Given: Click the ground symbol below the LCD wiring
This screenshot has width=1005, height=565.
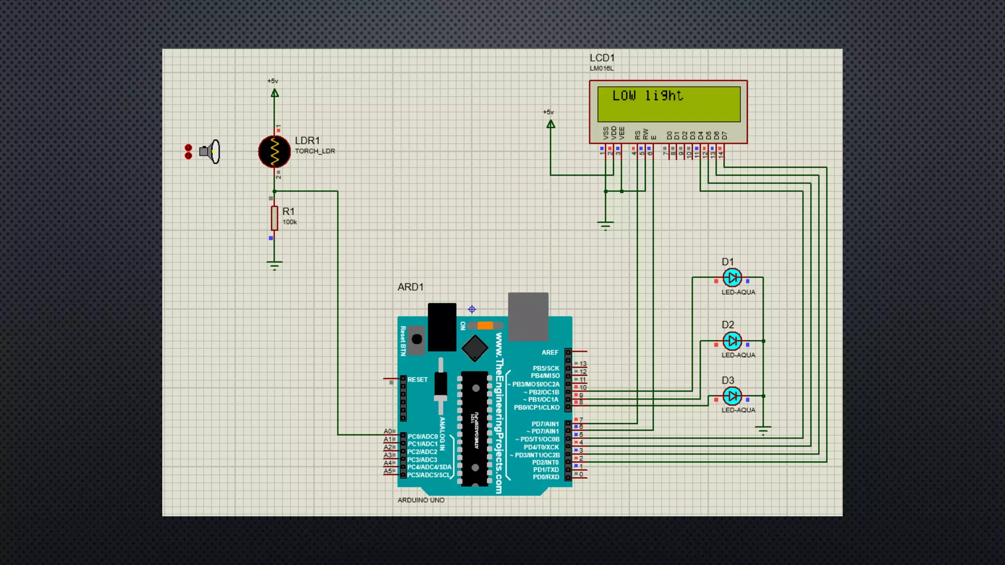Looking at the screenshot, I should (606, 226).
